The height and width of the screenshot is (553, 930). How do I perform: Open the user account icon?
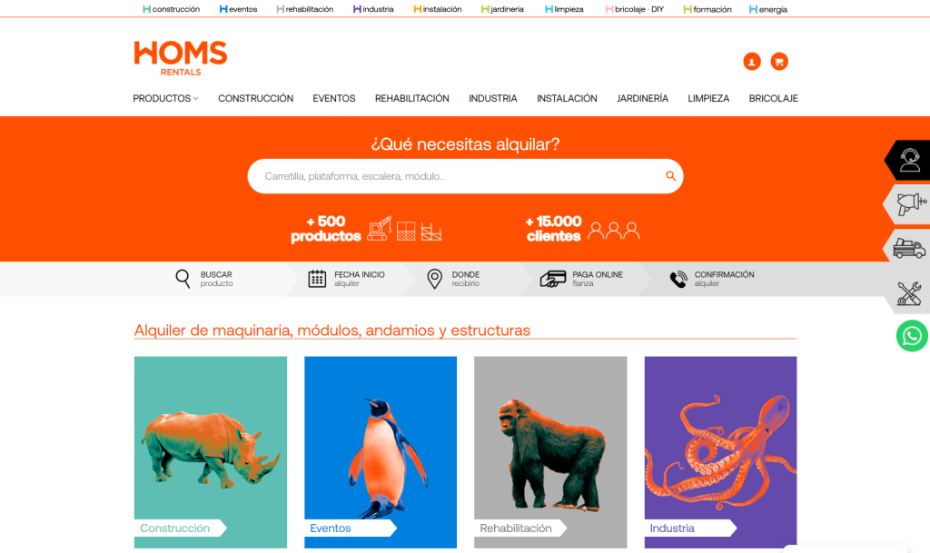coord(751,61)
